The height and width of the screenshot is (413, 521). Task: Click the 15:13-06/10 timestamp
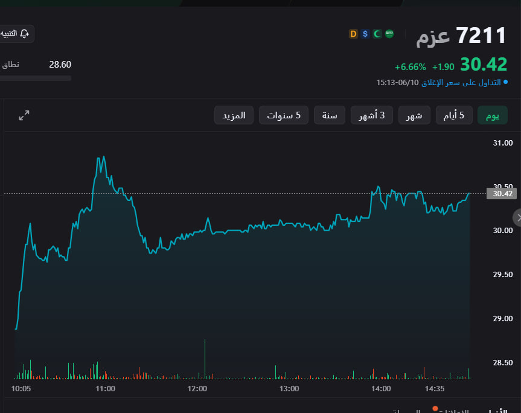pos(397,82)
